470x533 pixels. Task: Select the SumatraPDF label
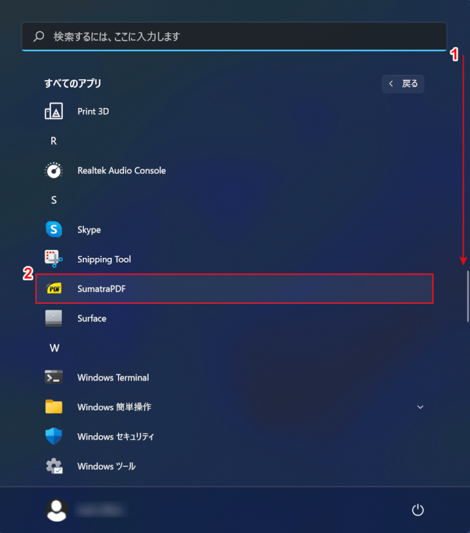pos(101,289)
